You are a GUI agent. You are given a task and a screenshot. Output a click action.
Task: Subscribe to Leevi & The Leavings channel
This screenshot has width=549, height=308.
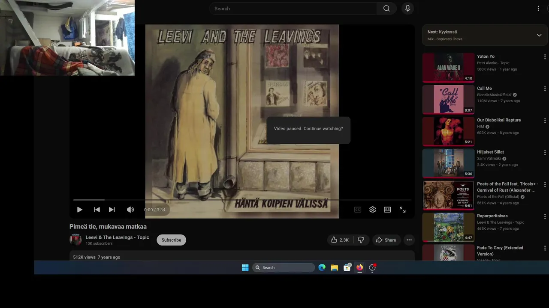click(171, 240)
